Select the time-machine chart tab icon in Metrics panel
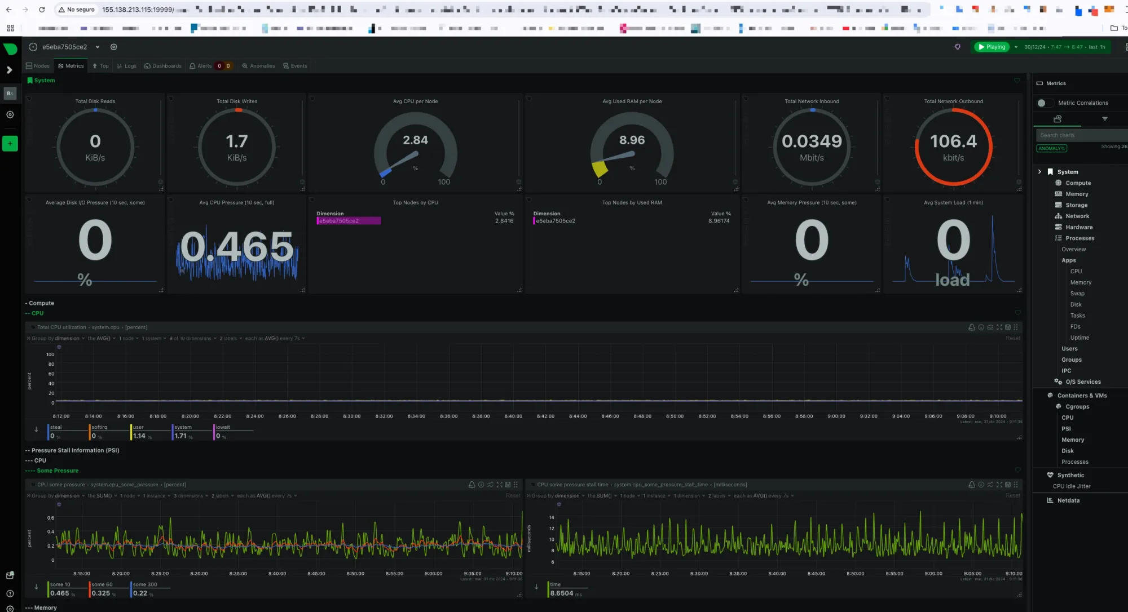Screen dimensions: 1128x612 coord(1057,119)
